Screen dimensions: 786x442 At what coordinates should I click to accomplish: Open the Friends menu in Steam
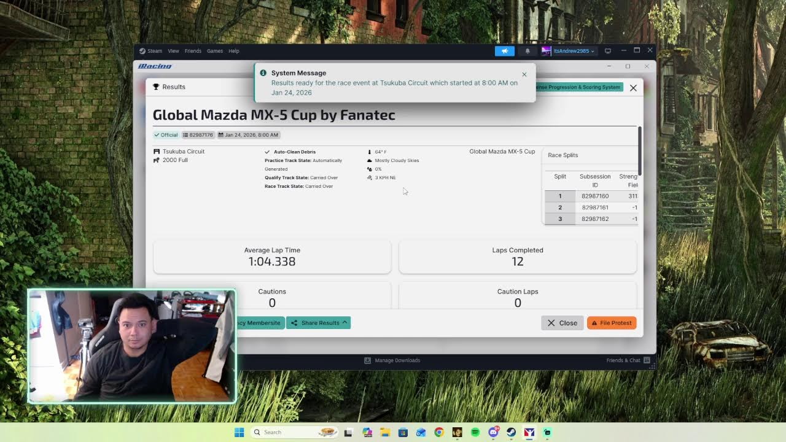tap(193, 51)
